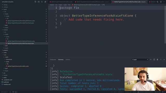Split the terminal pane
The width and height of the screenshot is (166, 93).
(154, 60)
